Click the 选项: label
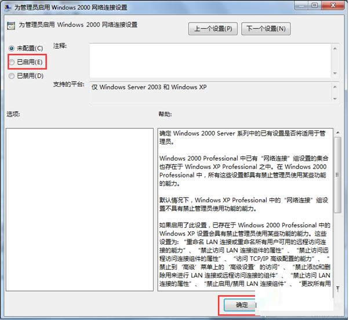Viewport: 349px width, 320px height. coord(13,114)
